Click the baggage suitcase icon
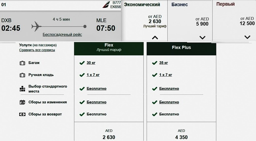Screen dimensions: 256x141 [x=22, y=63]
